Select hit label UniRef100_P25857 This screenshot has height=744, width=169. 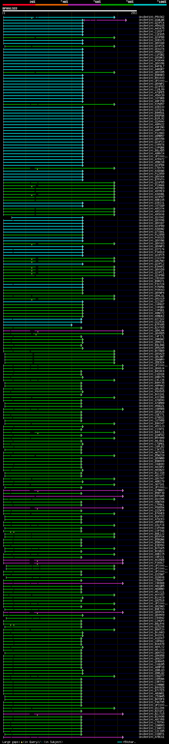152,104
